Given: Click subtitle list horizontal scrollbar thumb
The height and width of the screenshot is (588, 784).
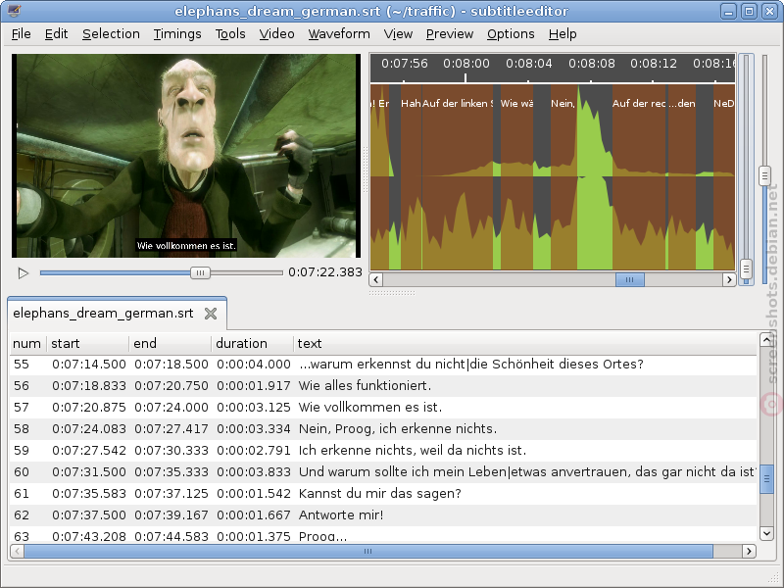Looking at the screenshot, I should tap(368, 551).
